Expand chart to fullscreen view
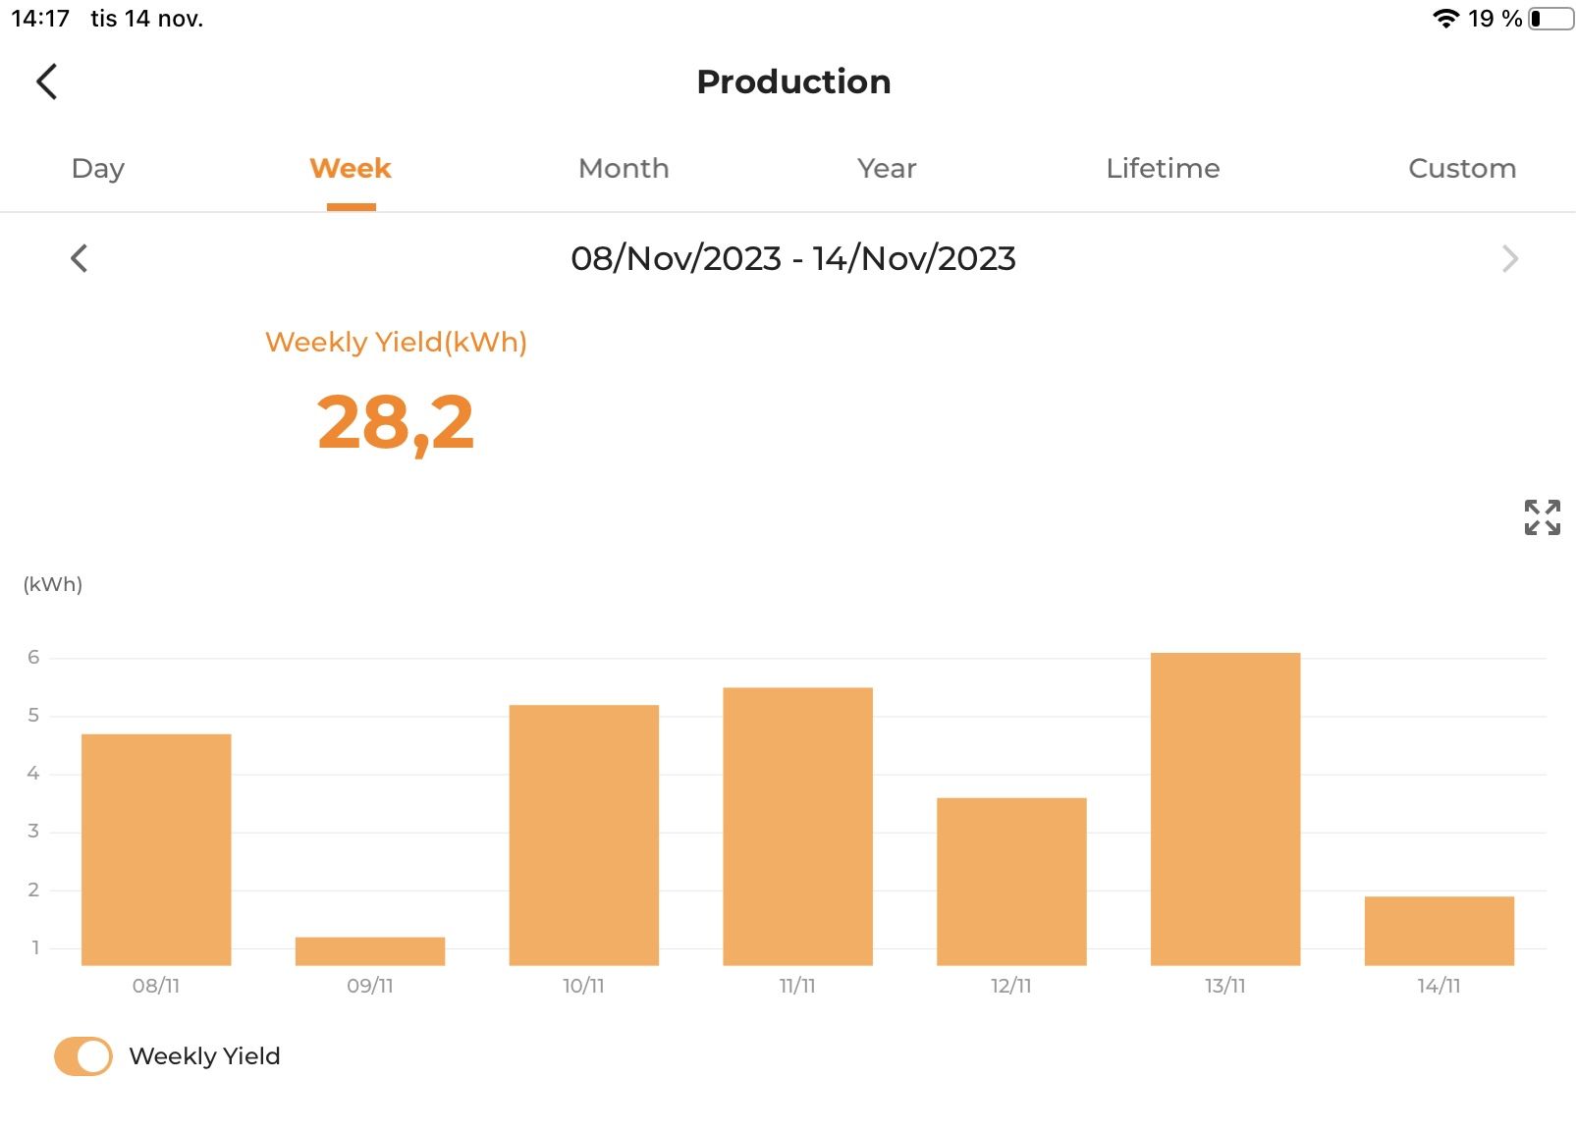Viewport: 1576px width, 1132px height. [x=1542, y=517]
